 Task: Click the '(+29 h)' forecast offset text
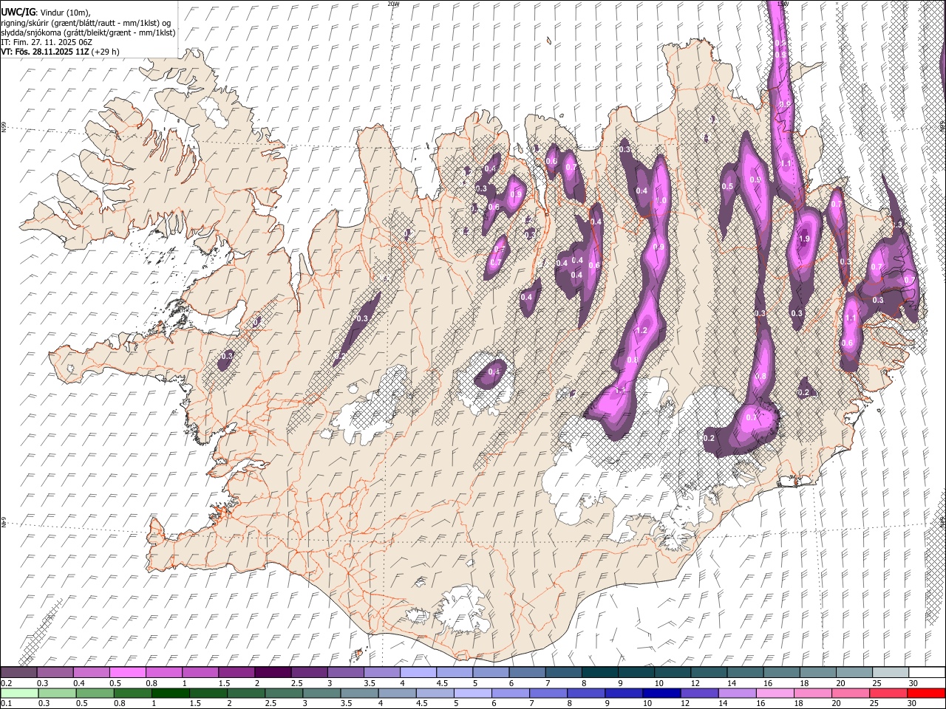point(106,52)
